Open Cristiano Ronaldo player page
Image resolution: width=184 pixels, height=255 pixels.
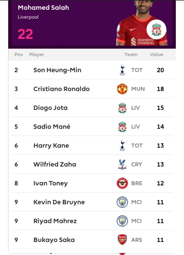[x=61, y=89]
